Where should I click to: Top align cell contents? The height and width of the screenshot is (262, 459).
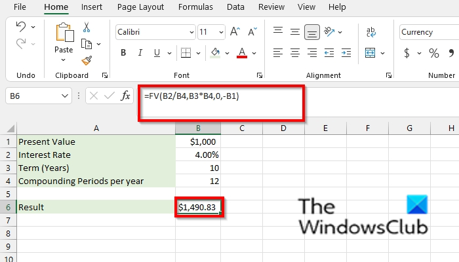click(278, 30)
